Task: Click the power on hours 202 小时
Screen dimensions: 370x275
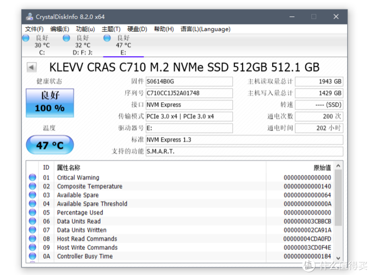Action: pos(319,128)
